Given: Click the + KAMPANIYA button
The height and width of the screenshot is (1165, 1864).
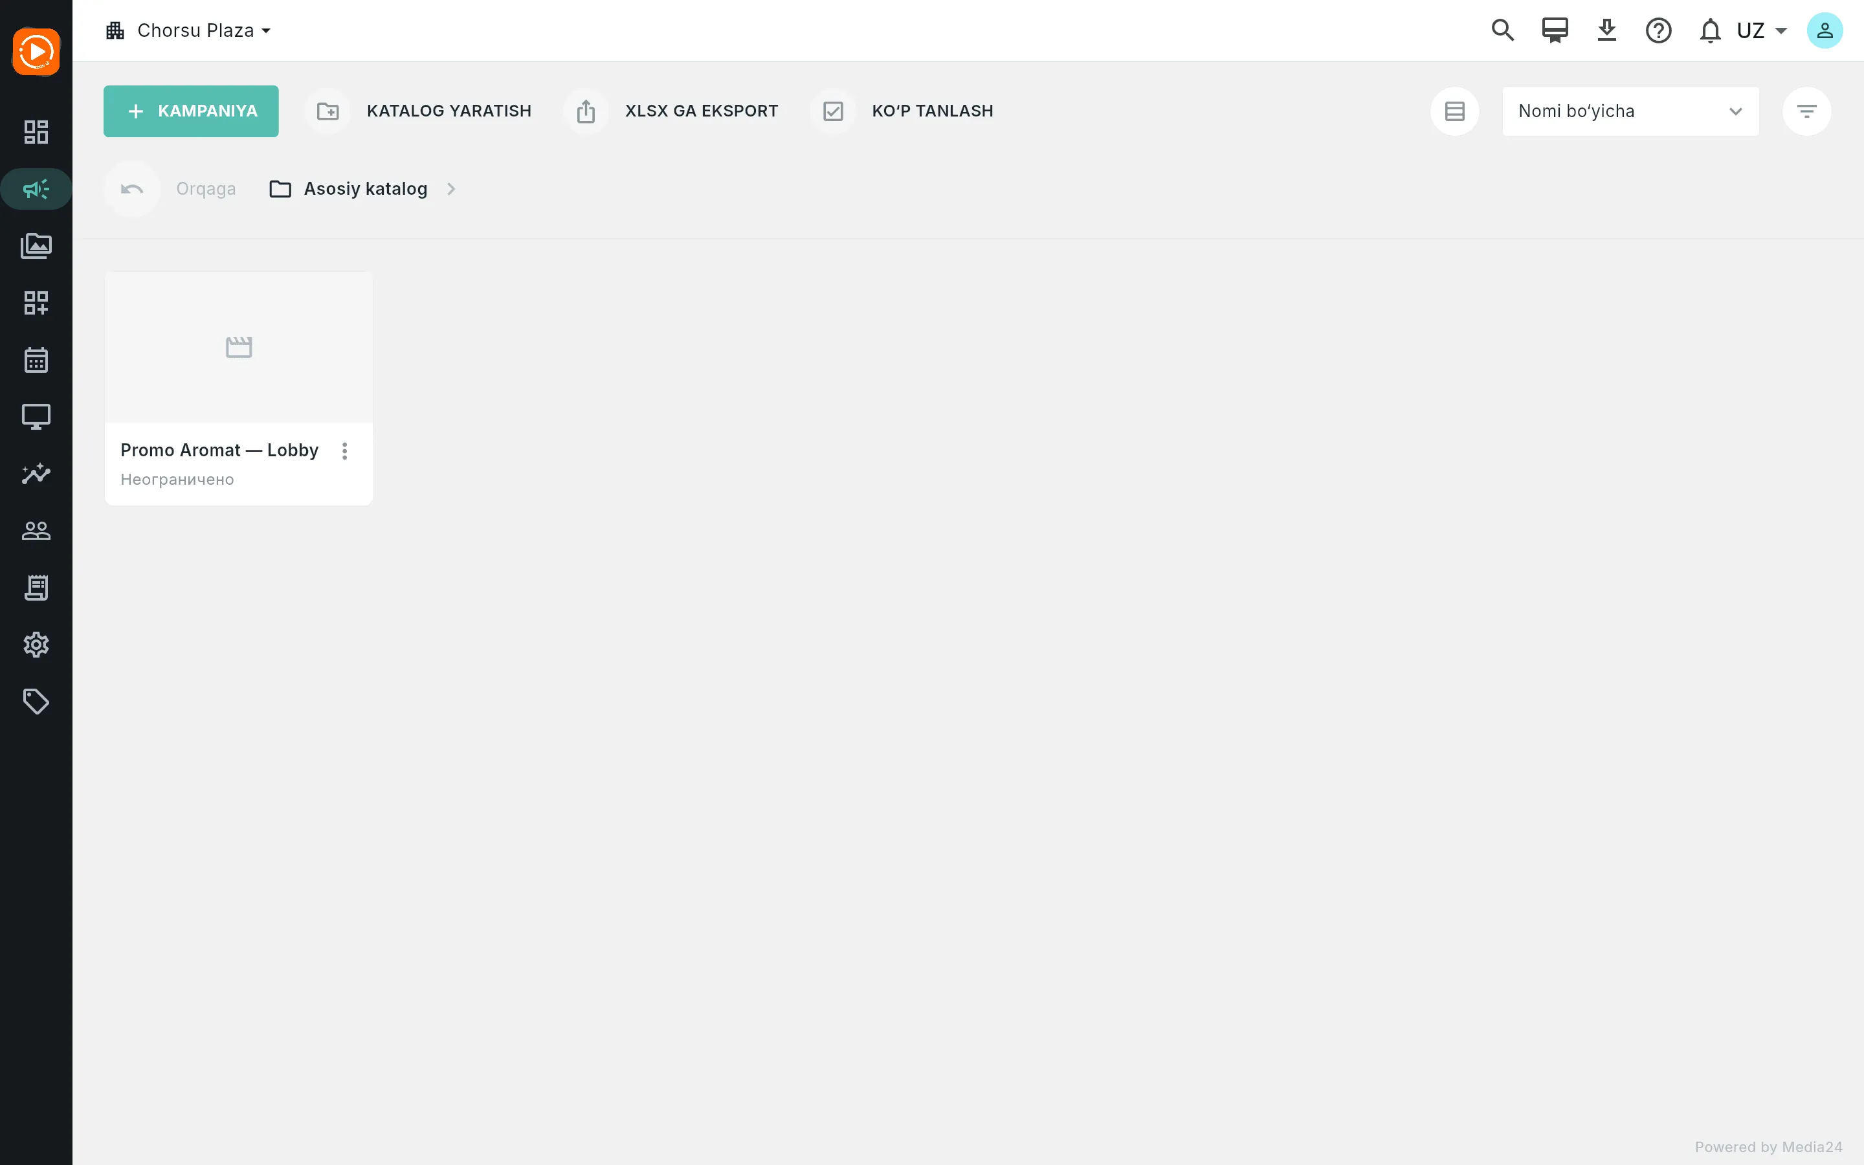Looking at the screenshot, I should (191, 111).
